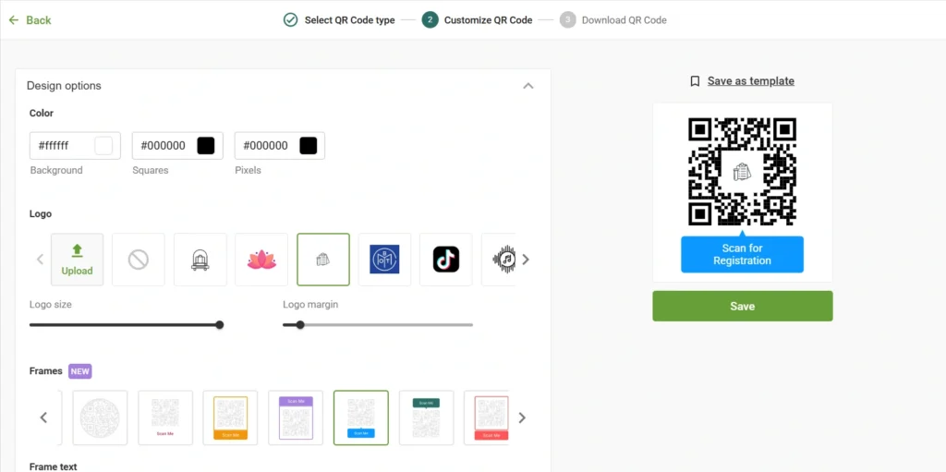Select the no-logo option
This screenshot has width=946, height=472.
tap(139, 260)
